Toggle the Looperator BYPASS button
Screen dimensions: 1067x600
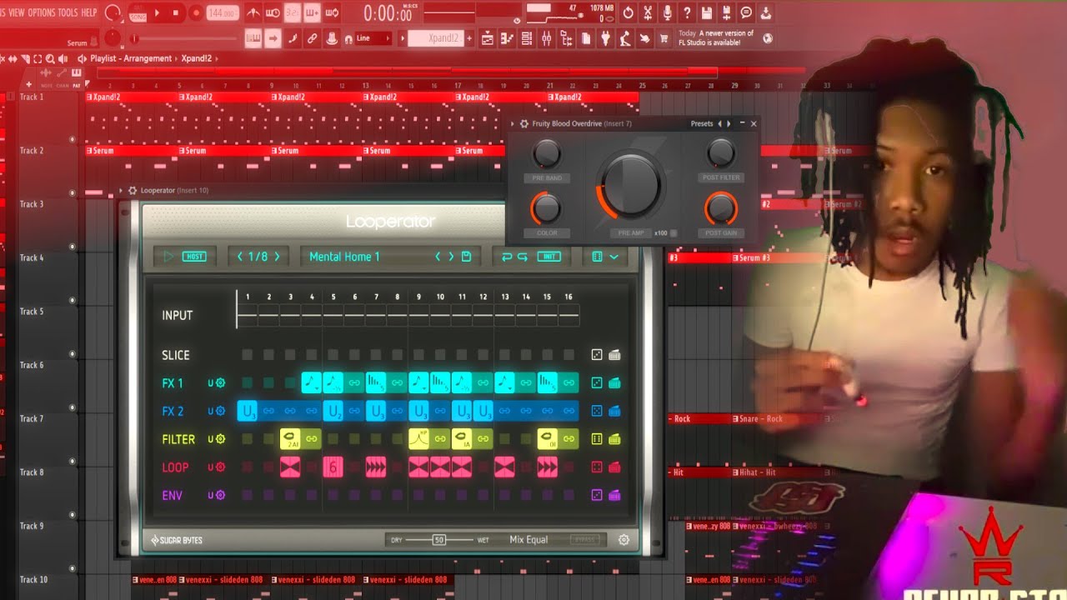point(584,540)
